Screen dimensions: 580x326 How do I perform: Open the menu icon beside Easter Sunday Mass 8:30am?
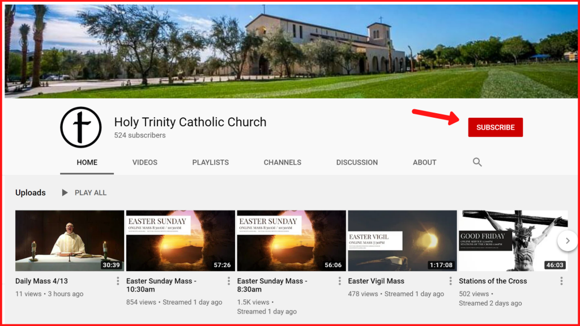click(x=339, y=281)
